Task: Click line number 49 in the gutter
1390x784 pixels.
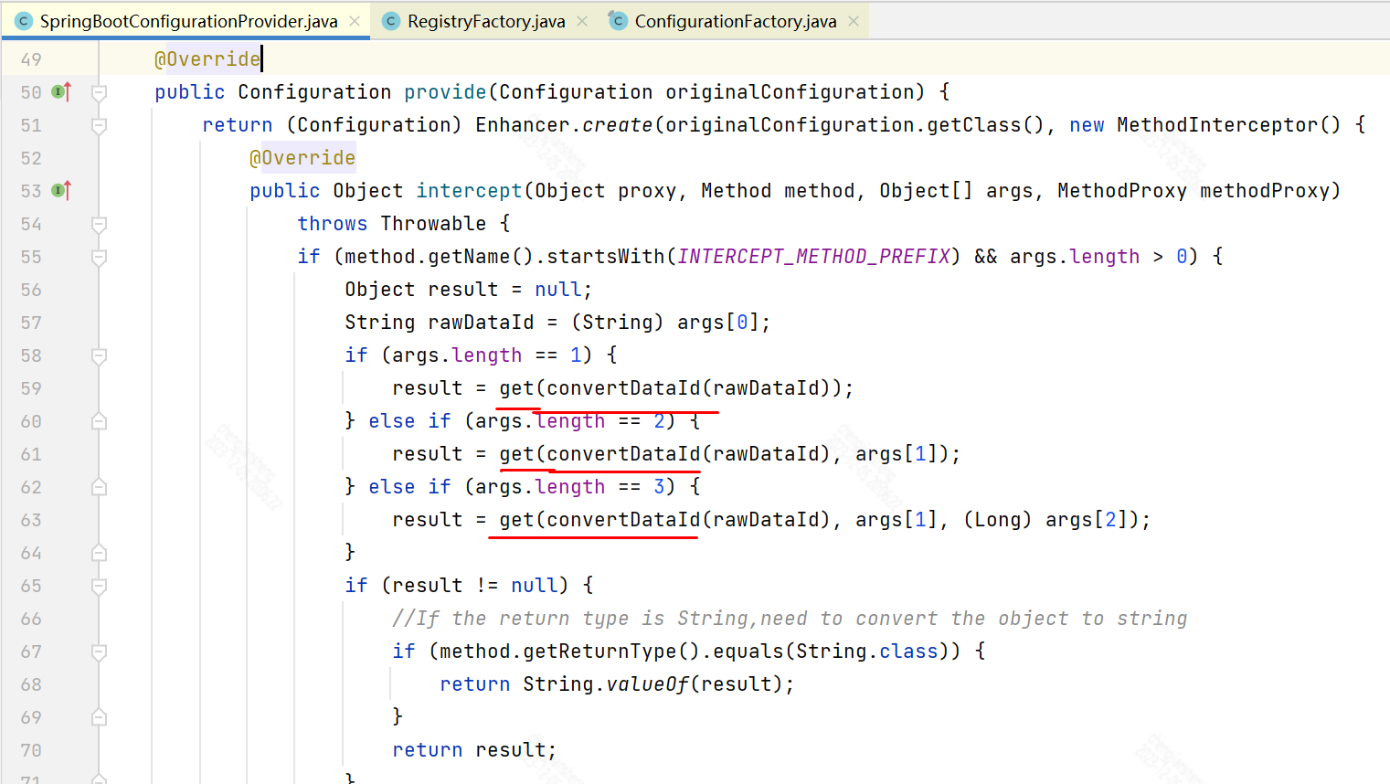Action: (x=31, y=59)
